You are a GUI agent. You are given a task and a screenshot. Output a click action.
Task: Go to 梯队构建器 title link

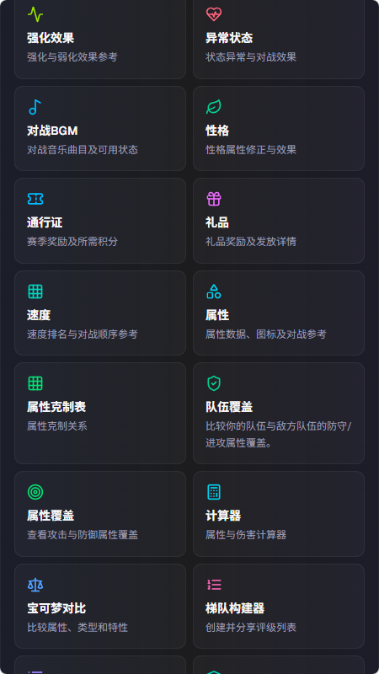pyautogui.click(x=235, y=608)
